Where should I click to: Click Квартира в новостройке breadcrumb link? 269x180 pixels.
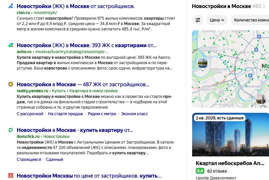point(94,91)
